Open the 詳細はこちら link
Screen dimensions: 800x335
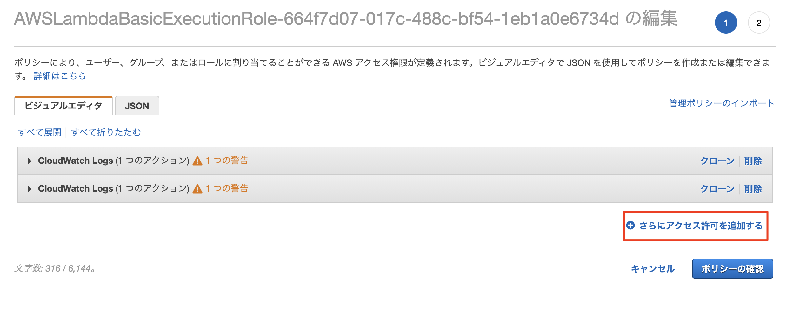pos(60,76)
